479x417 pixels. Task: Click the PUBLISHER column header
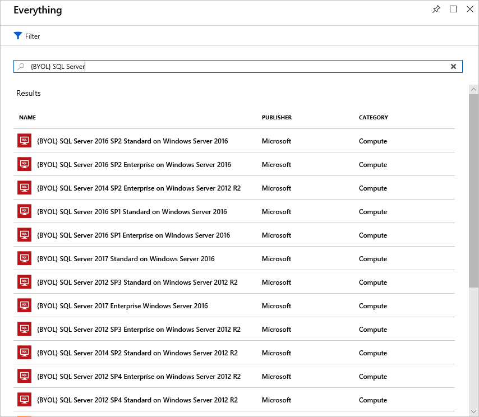coord(277,118)
